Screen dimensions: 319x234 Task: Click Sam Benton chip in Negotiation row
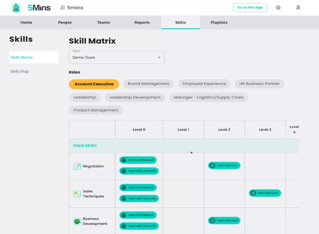224,165
